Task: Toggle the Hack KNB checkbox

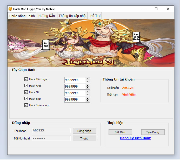Action: 26,86
